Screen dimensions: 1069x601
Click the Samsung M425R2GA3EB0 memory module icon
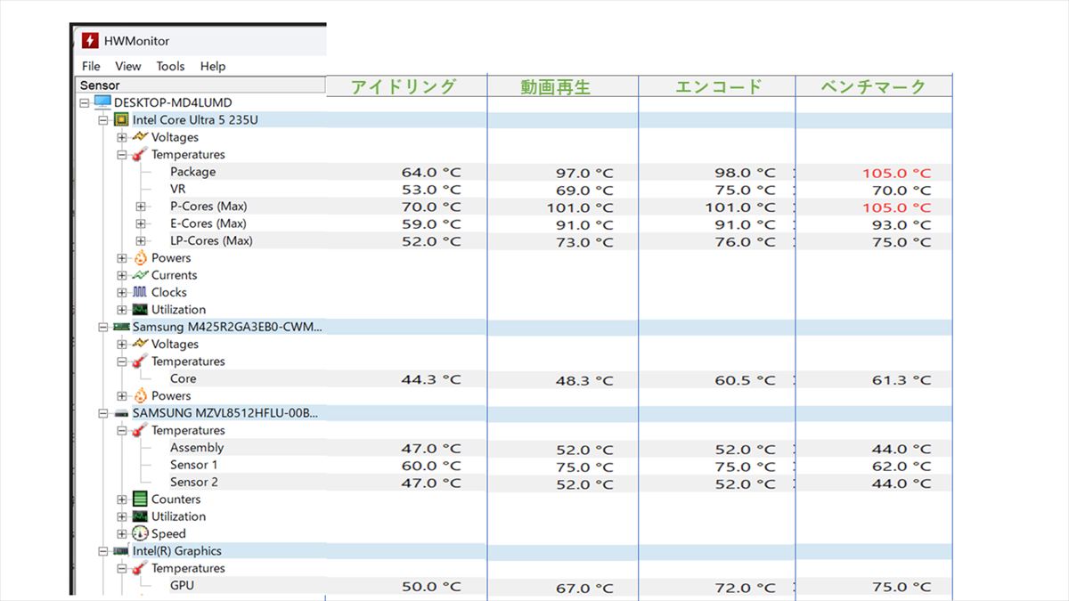(x=121, y=327)
